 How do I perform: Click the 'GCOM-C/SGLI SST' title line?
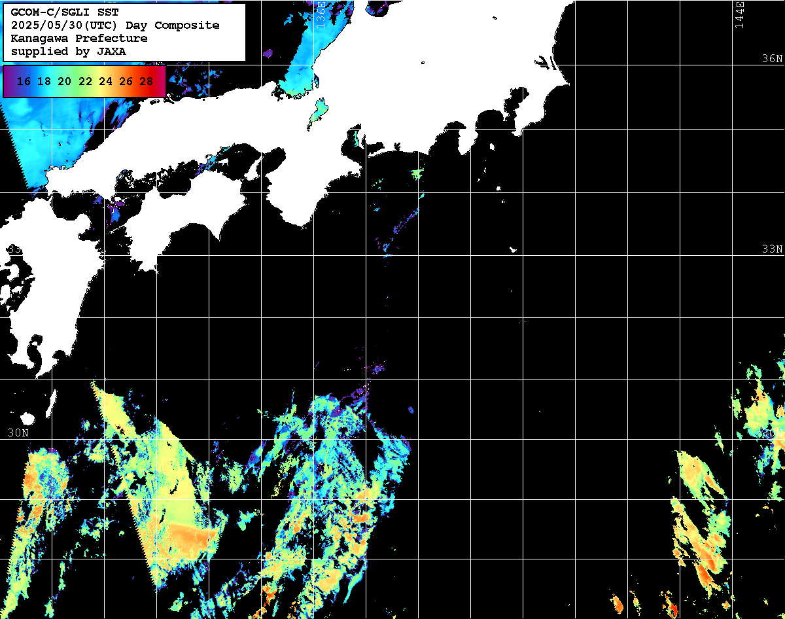click(x=65, y=12)
